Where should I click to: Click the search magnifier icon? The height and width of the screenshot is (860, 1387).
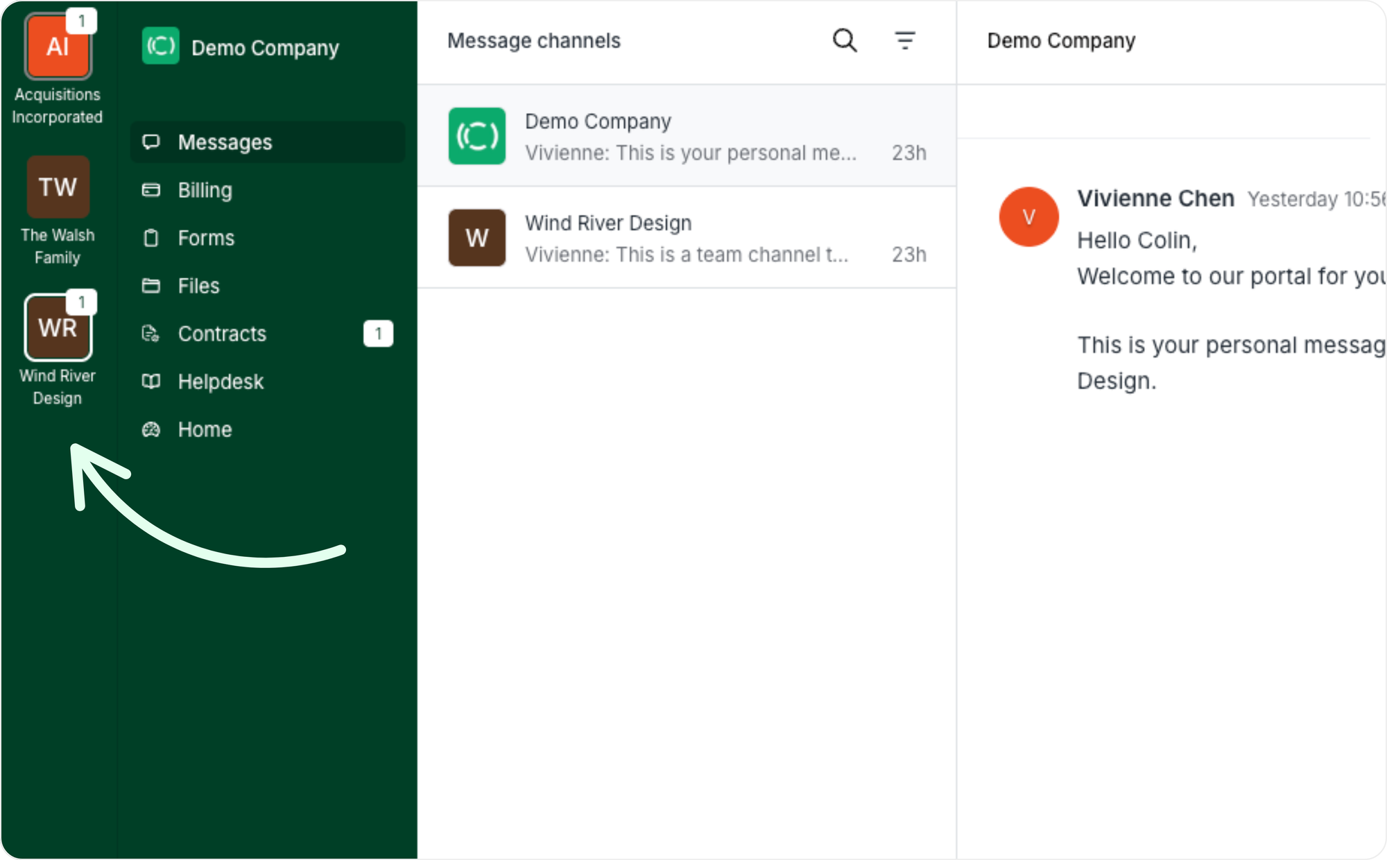tap(844, 40)
